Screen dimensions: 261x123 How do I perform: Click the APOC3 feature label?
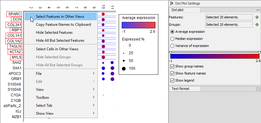pos(15,73)
